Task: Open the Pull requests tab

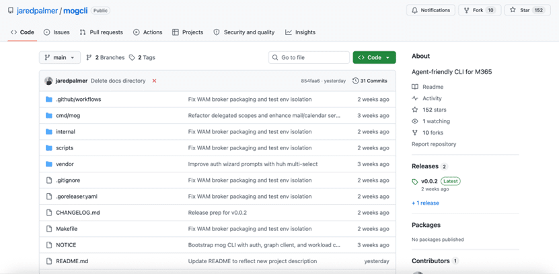Action: (x=101, y=32)
